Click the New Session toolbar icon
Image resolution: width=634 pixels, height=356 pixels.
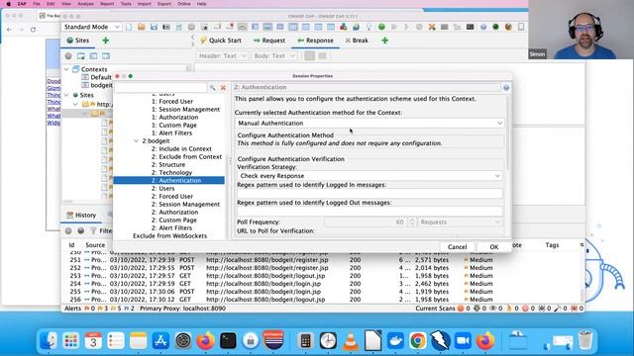pyautogui.click(x=129, y=27)
